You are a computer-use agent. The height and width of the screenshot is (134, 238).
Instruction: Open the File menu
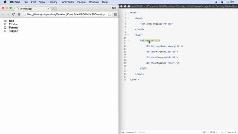coord(26,2)
